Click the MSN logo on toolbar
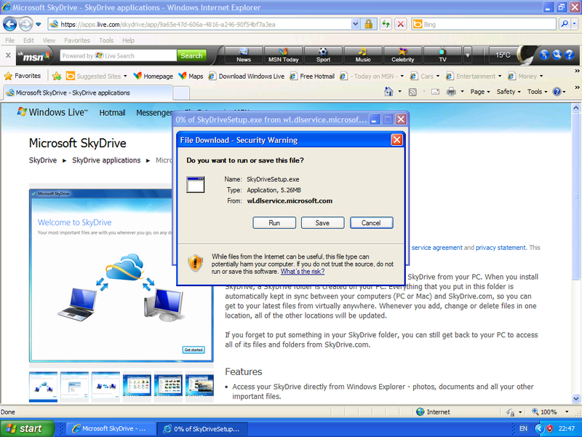The image size is (582, 437). tap(34, 56)
